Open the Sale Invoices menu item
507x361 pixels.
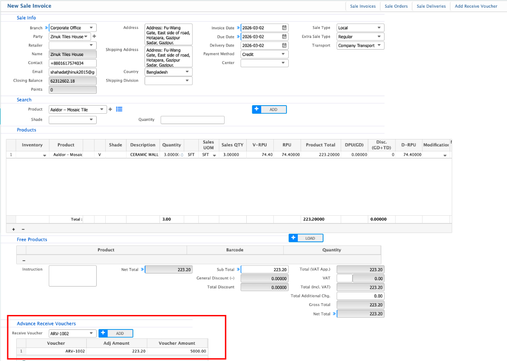coord(363,6)
